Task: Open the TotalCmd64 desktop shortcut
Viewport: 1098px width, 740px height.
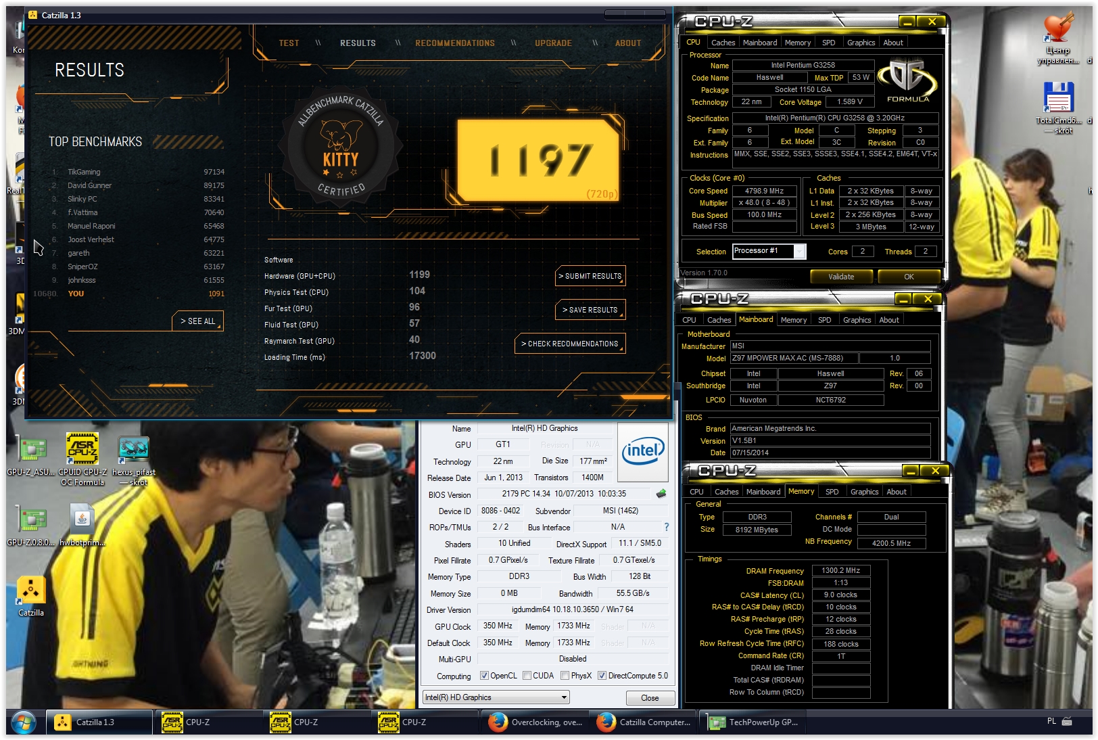Action: 1058,107
